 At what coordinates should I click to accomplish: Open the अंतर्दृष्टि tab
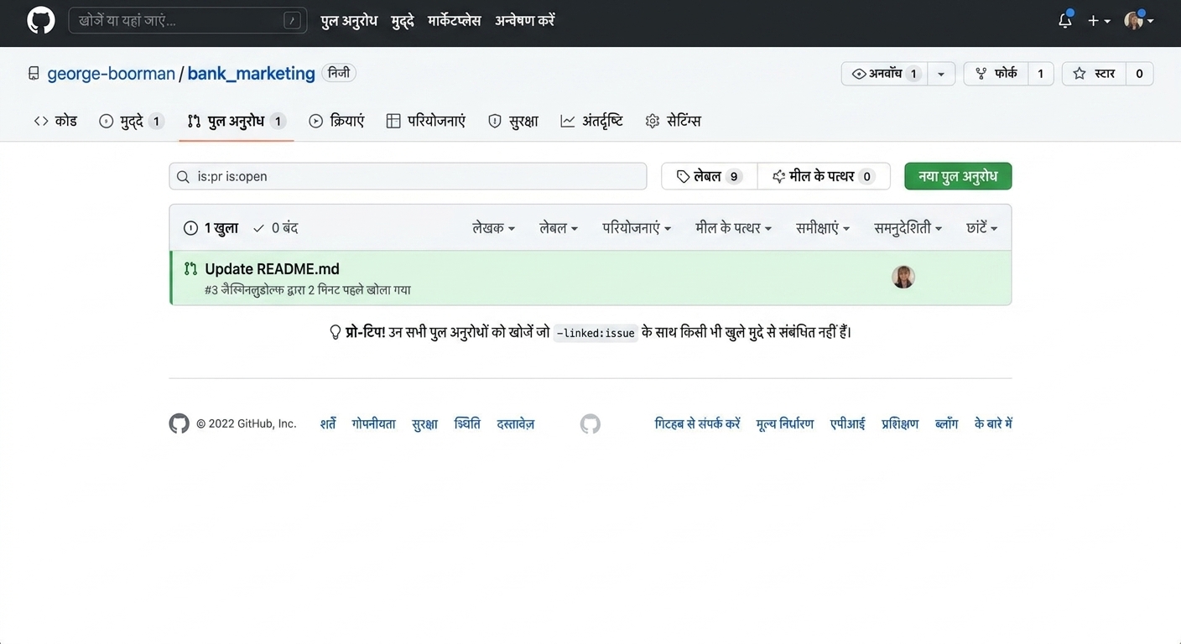click(591, 121)
